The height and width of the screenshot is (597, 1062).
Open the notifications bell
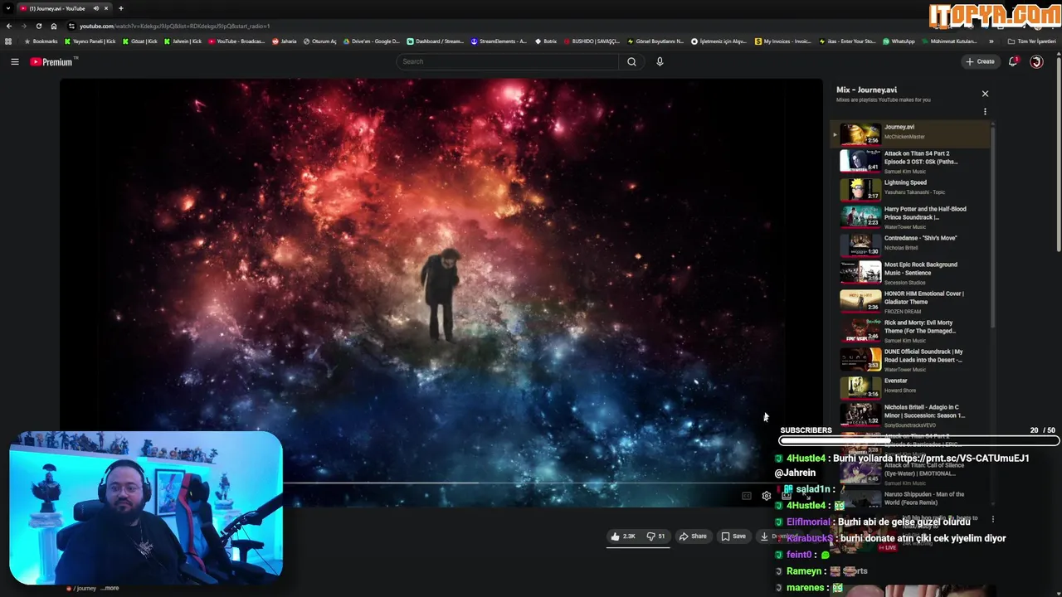1013,61
